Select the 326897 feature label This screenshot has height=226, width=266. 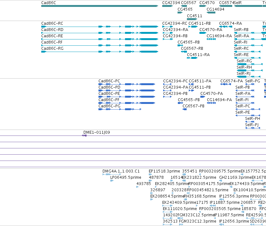click(x=158, y=190)
